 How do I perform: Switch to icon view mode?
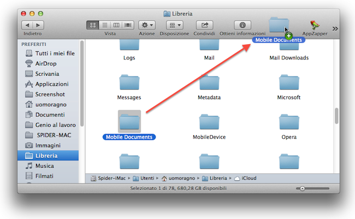tap(92, 25)
